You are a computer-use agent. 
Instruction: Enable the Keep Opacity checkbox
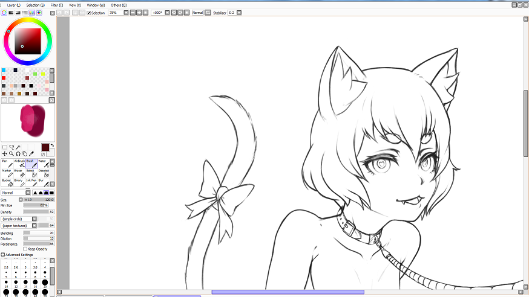pyautogui.click(x=25, y=249)
